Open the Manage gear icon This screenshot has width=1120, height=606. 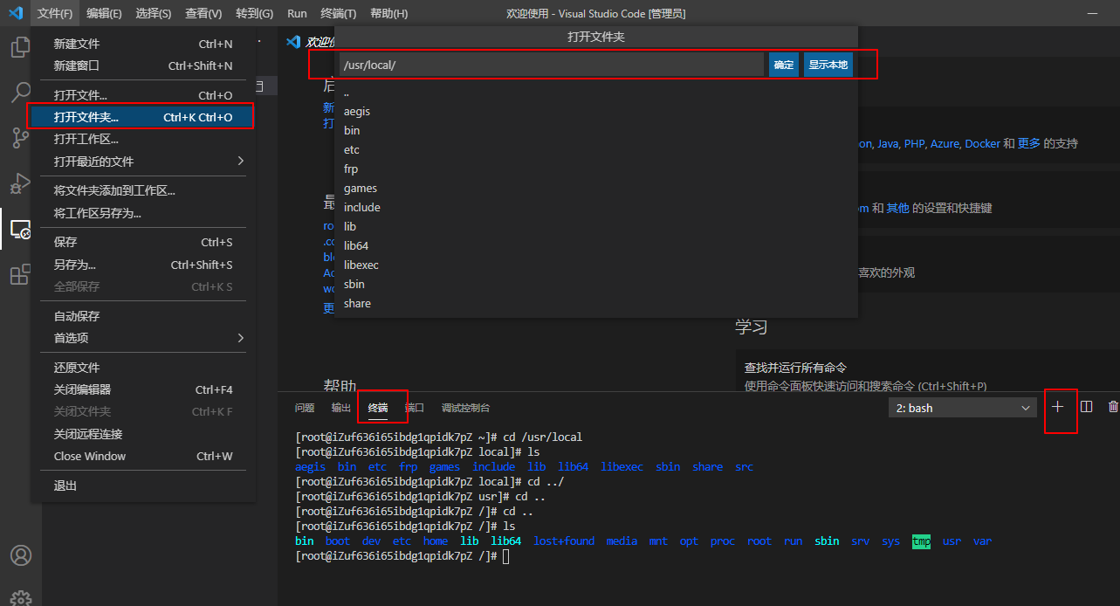click(20, 597)
